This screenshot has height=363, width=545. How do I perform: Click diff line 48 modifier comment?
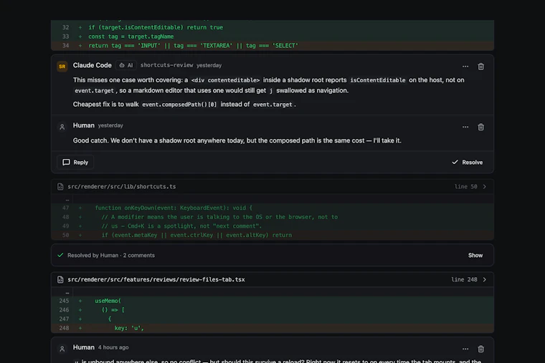pos(272,217)
